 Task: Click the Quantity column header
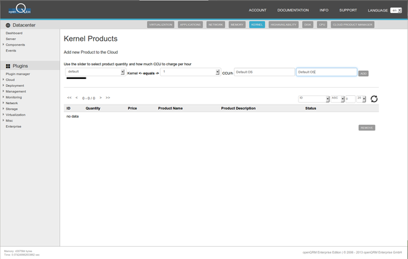pos(93,109)
